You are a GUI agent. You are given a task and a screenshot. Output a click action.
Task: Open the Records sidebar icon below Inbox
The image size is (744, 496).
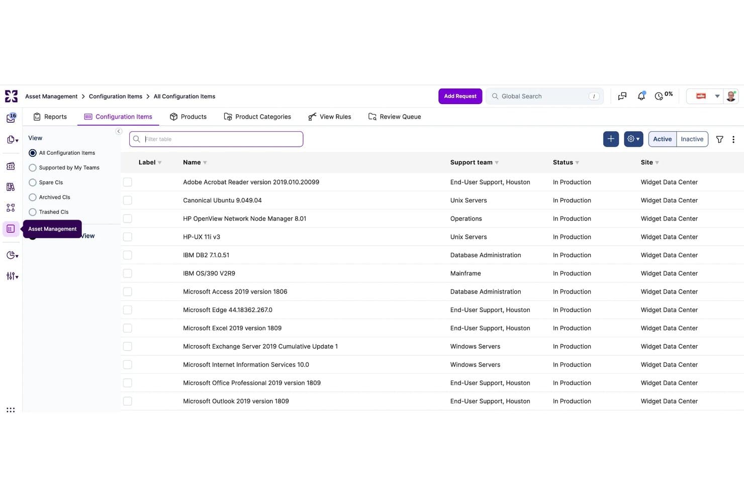click(x=12, y=140)
